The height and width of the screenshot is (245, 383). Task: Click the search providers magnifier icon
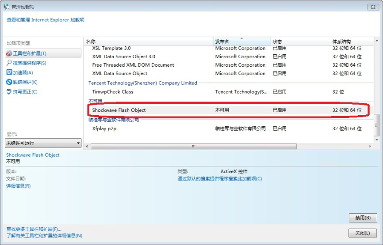point(9,63)
